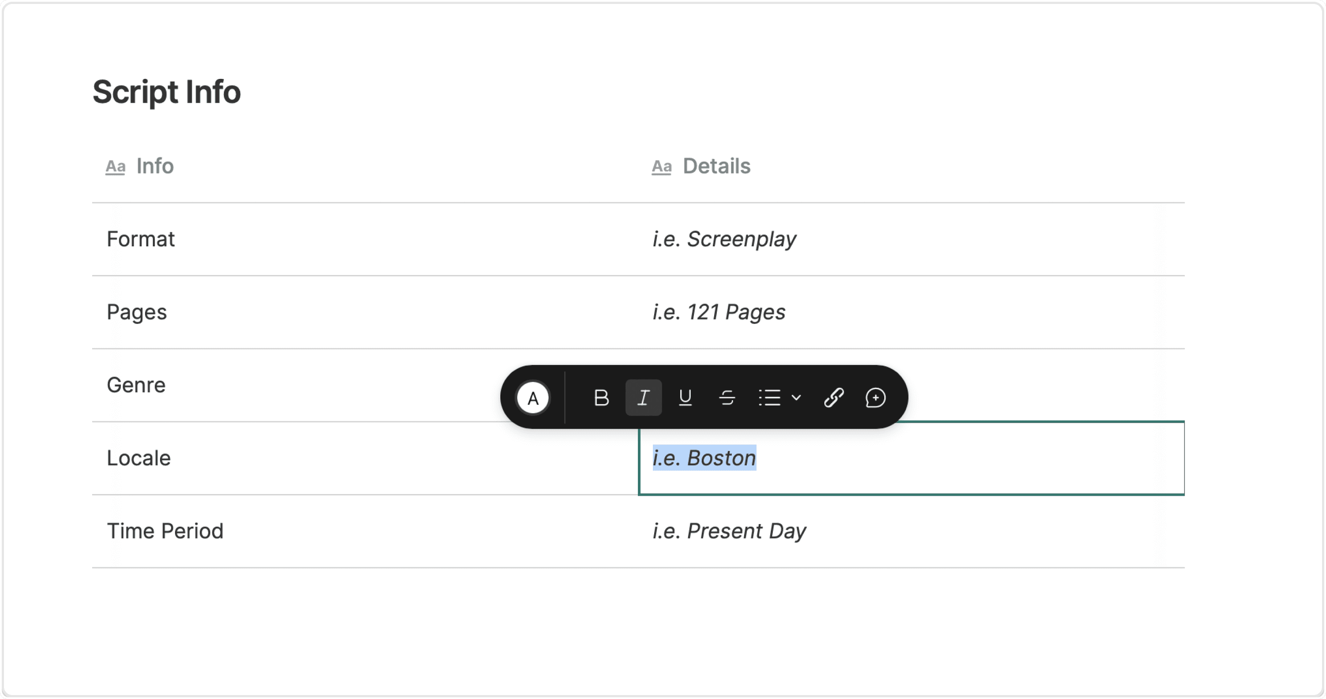The height and width of the screenshot is (699, 1326).
Task: Select the Time Period cell
Action: [x=365, y=532]
